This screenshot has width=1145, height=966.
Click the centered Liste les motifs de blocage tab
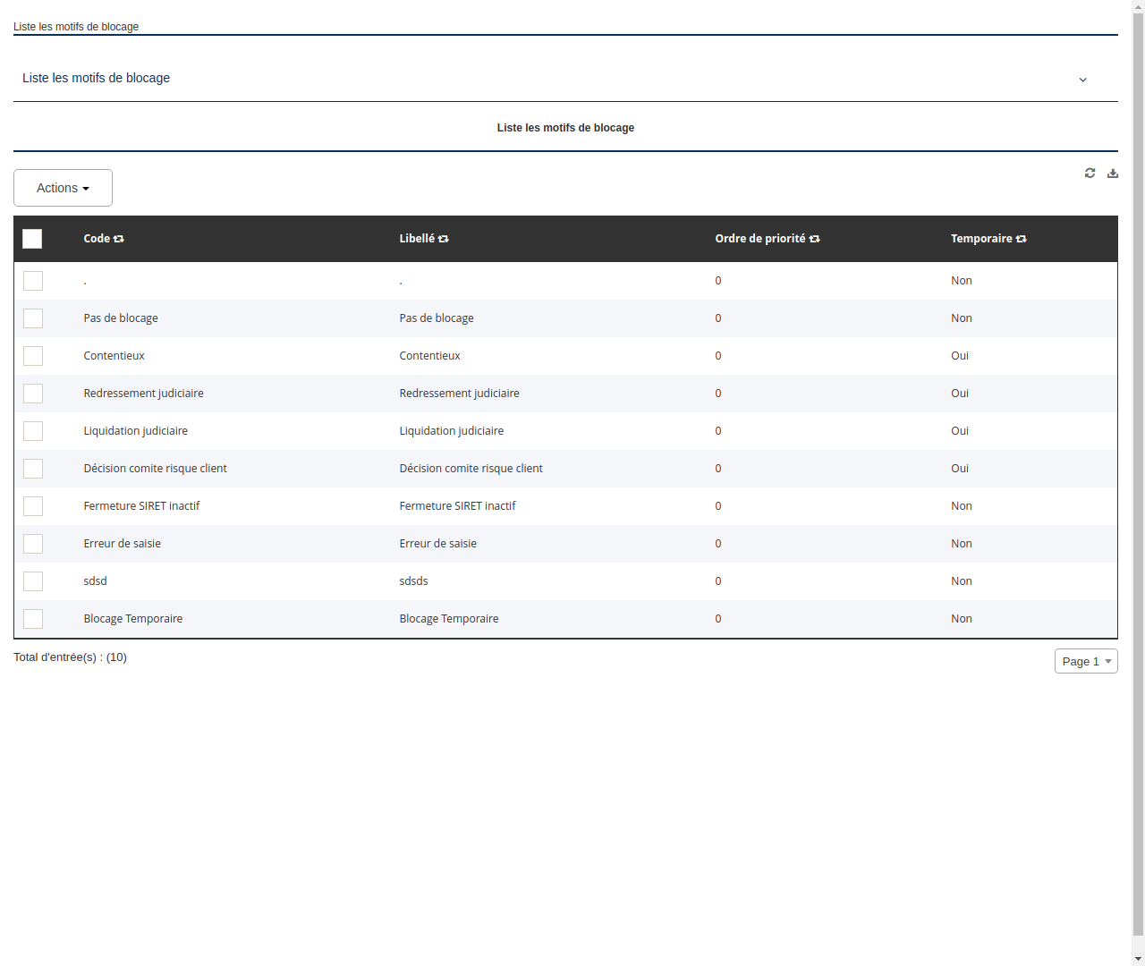pos(565,127)
